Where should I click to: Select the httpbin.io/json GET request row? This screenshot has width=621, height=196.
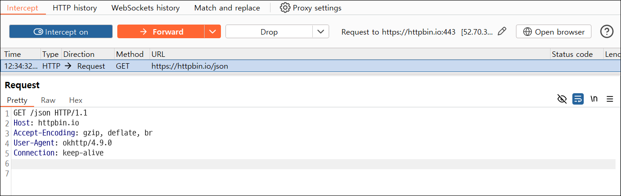coord(310,66)
